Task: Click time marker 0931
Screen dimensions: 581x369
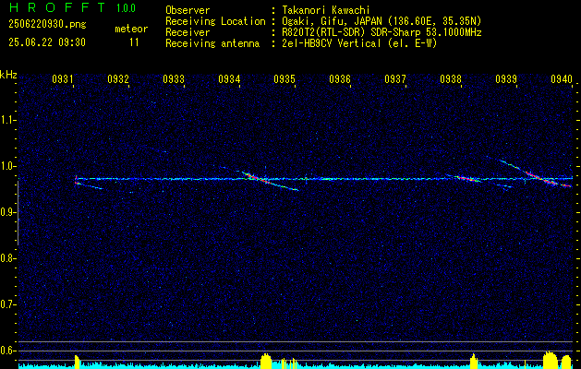Action: coord(62,79)
